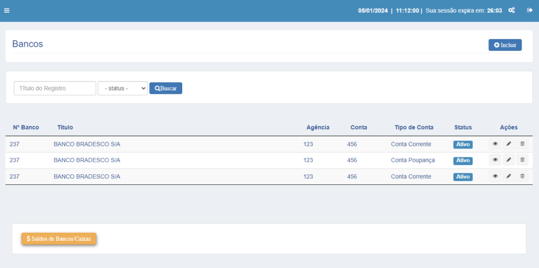Delete the Conta Poupança bank record
The width and height of the screenshot is (539, 268).
pos(522,160)
